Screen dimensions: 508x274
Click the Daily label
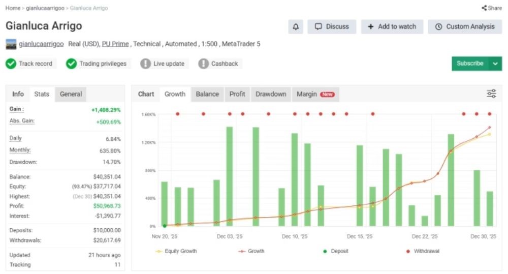[16, 138]
